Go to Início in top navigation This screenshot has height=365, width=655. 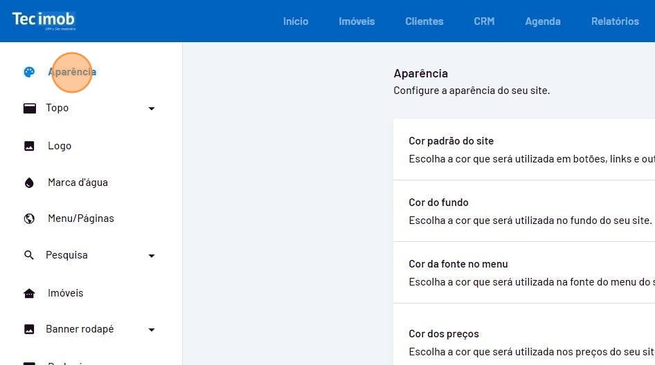pos(296,21)
